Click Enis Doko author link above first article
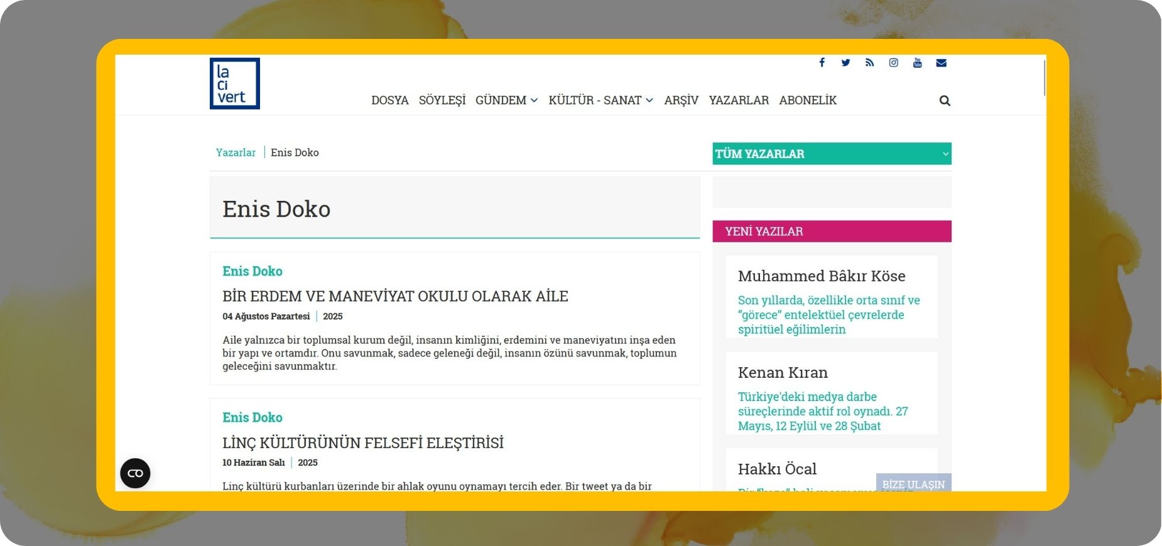Screen dimensions: 1162x546 [x=252, y=271]
